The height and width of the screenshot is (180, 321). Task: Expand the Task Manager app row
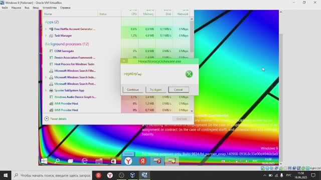pyautogui.click(x=46, y=35)
